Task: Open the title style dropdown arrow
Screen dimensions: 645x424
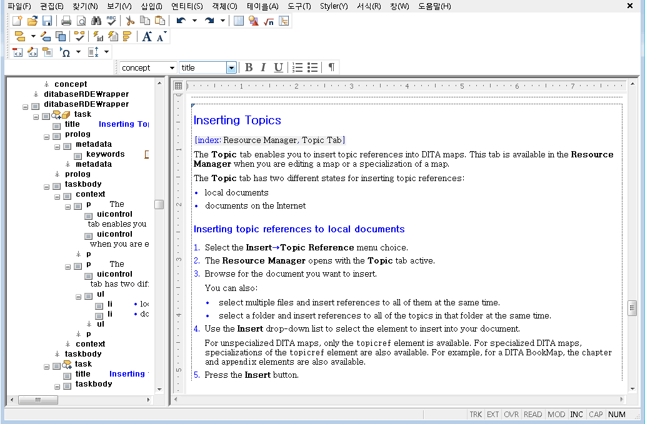Action: pyautogui.click(x=232, y=68)
